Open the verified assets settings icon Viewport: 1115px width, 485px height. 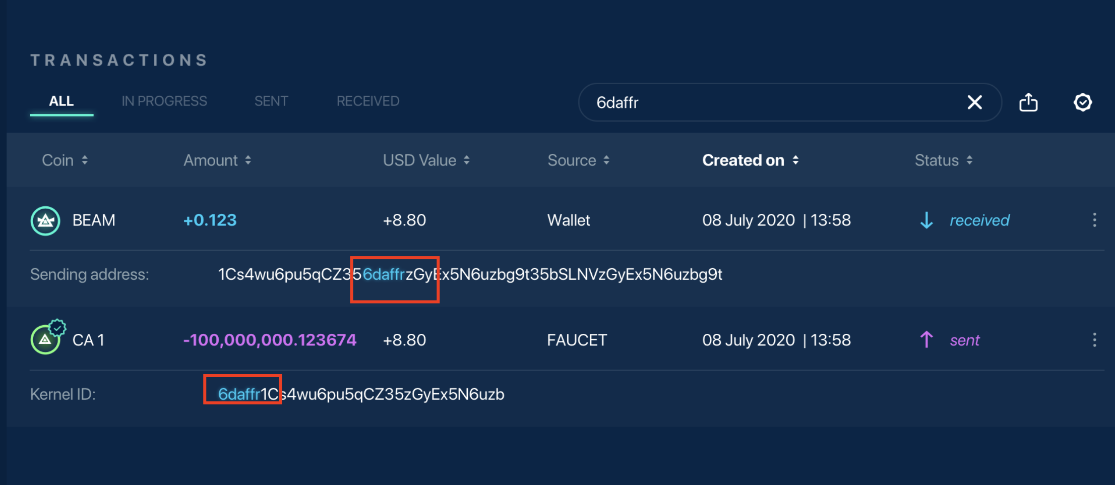(x=1083, y=102)
